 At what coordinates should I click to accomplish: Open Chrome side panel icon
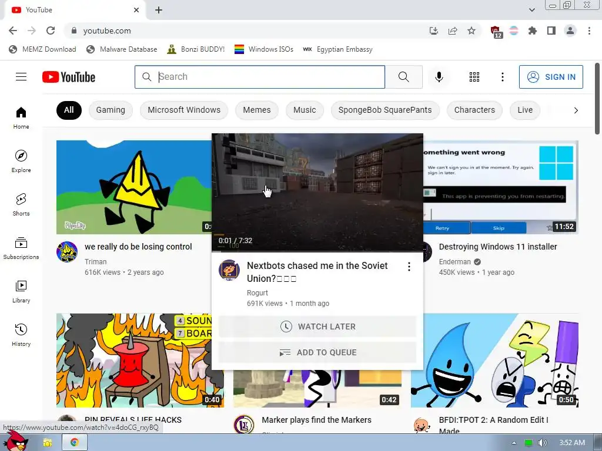coord(551,31)
